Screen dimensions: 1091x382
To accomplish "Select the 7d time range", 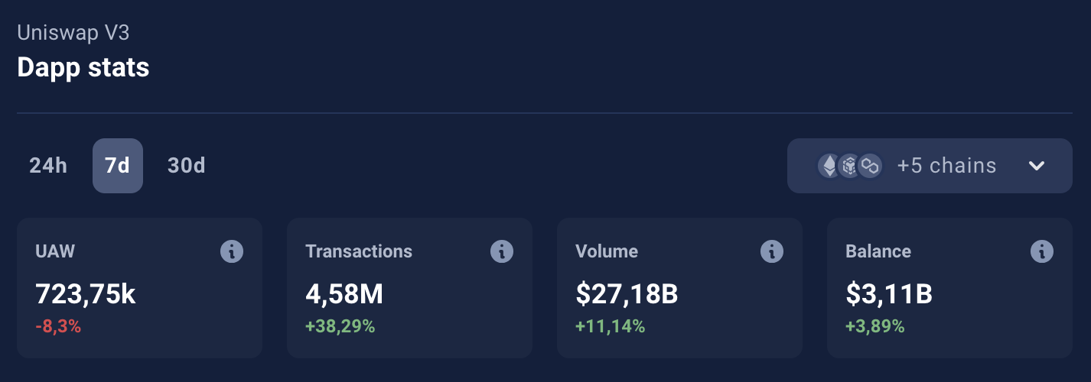I will click(x=117, y=166).
